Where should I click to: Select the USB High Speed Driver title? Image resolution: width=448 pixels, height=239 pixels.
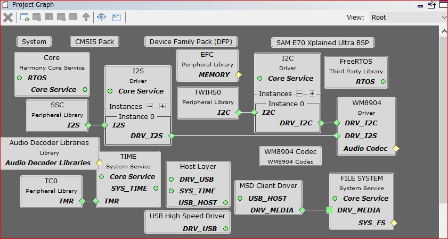tap(188, 216)
